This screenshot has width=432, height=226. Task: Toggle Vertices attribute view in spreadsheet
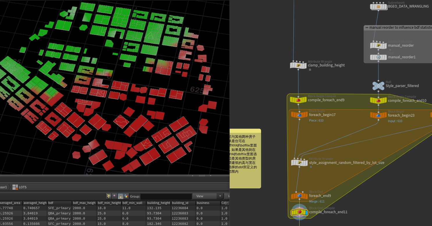114,196
